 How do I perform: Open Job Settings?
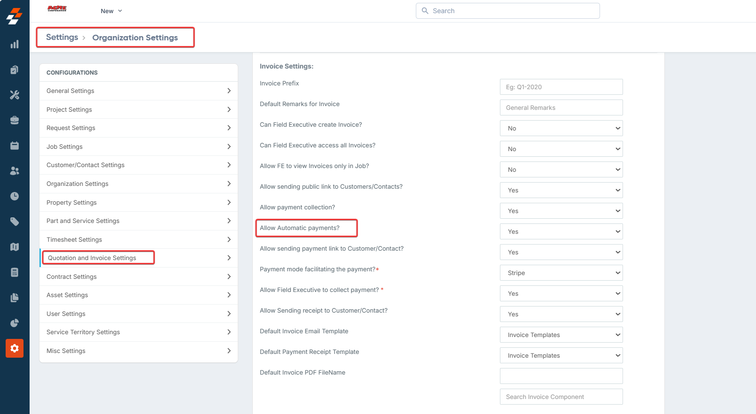tap(139, 146)
